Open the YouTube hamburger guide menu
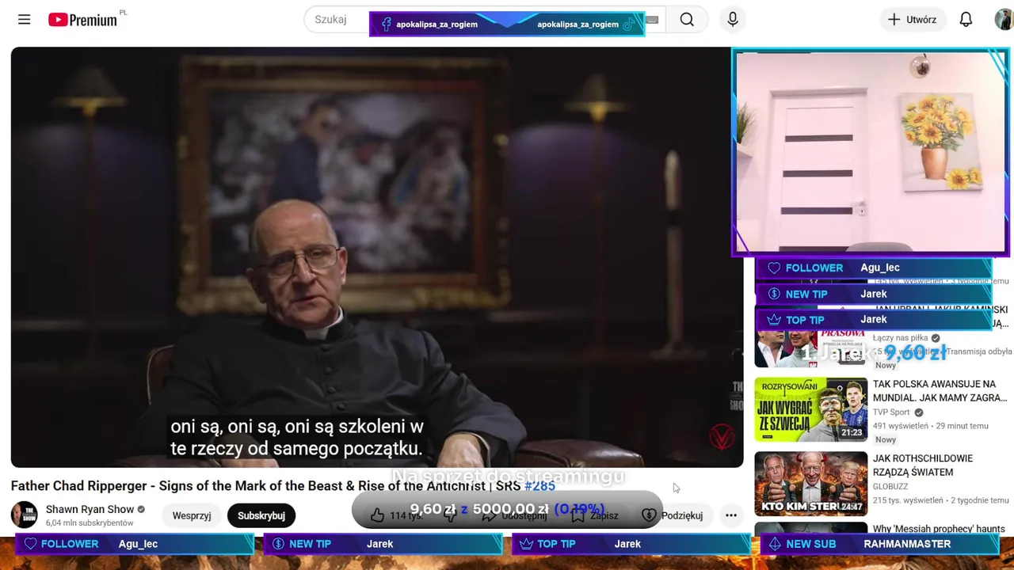The image size is (1014, 570). coord(24,20)
